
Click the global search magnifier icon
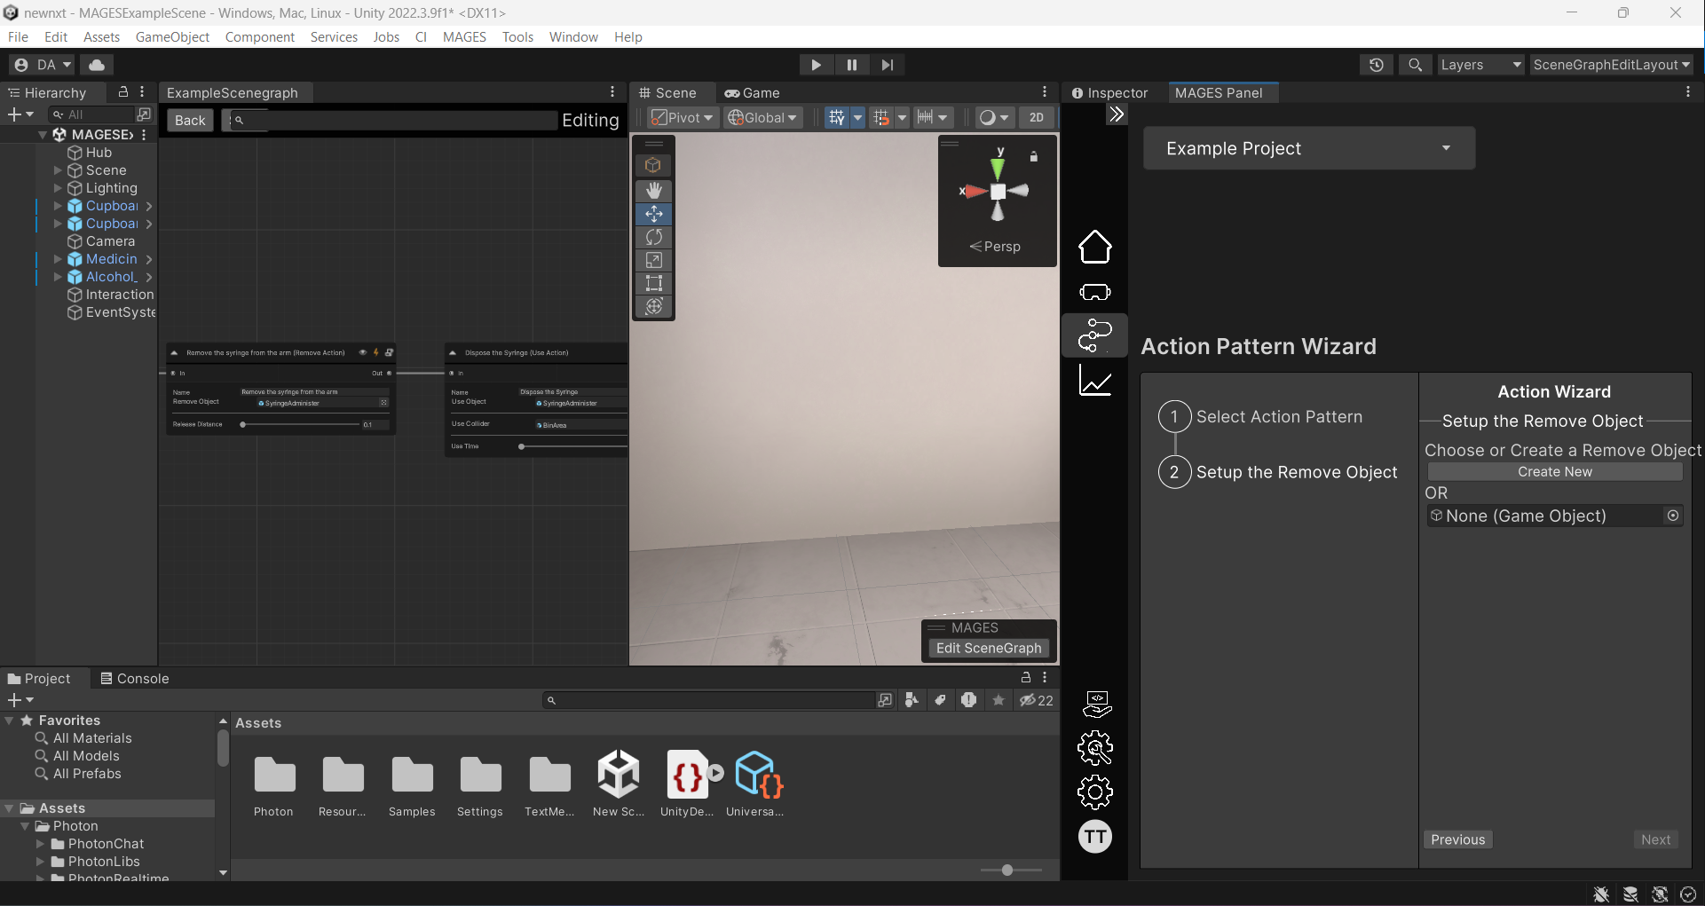click(1415, 65)
